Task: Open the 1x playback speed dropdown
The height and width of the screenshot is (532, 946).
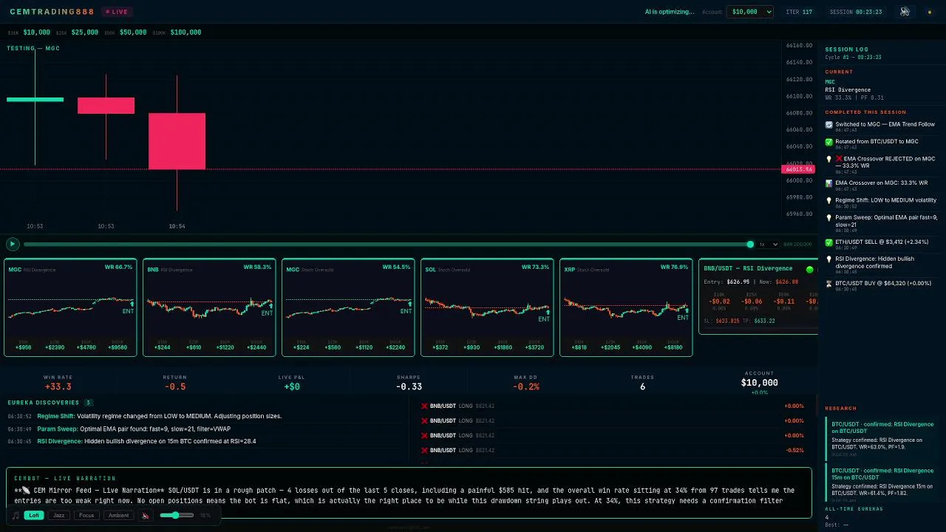Action: coord(769,245)
